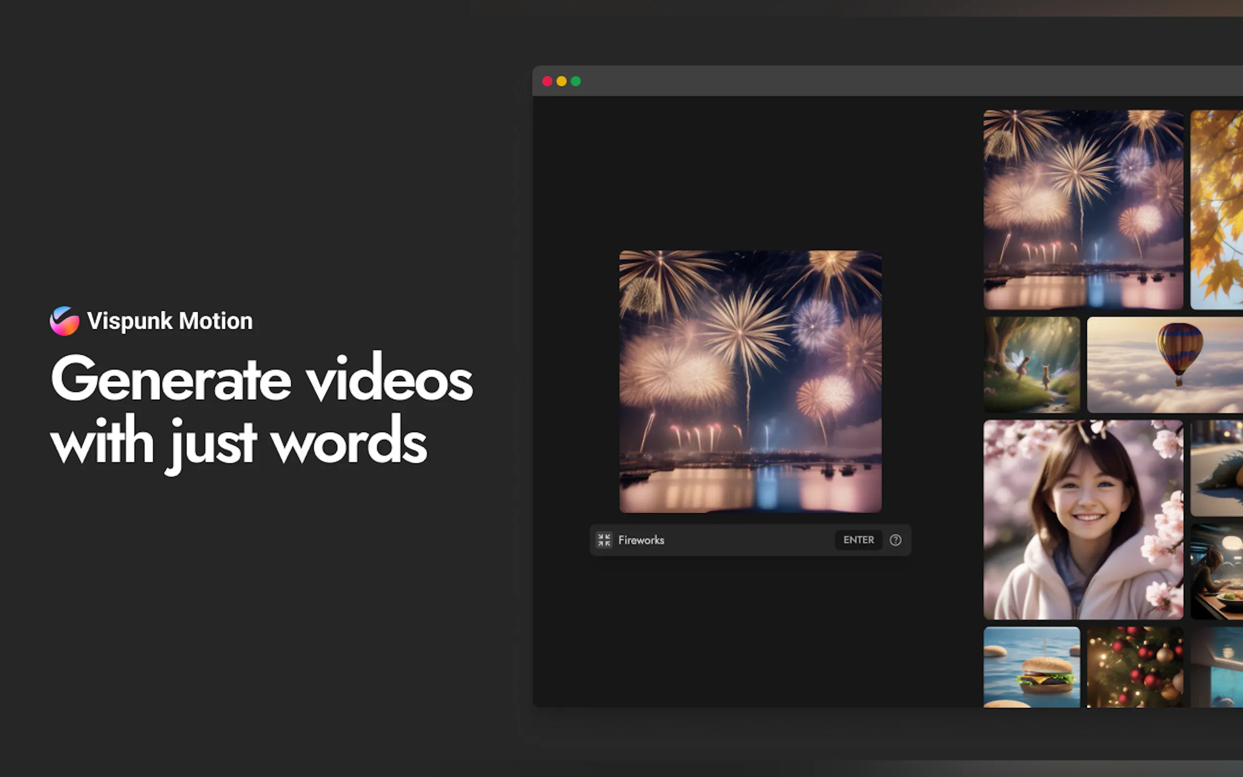Open the Christmas tree ornaments thumbnail
This screenshot has width=1243, height=777.
[1134, 667]
